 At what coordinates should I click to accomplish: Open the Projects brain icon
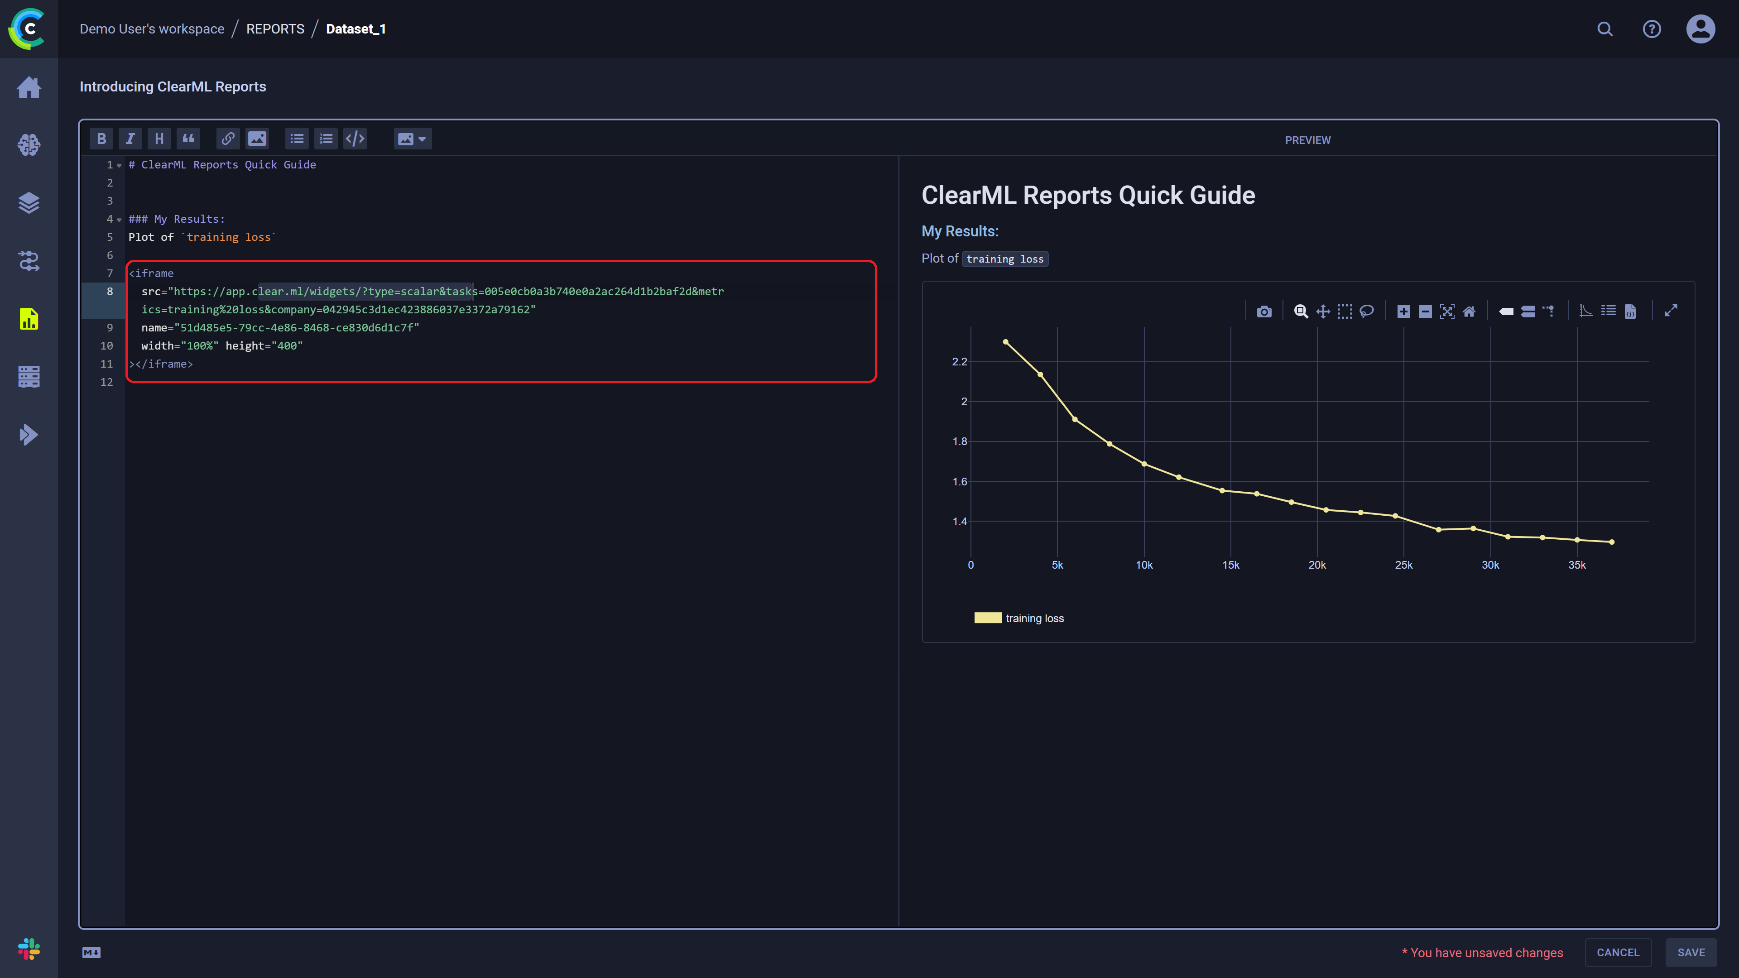tap(29, 144)
